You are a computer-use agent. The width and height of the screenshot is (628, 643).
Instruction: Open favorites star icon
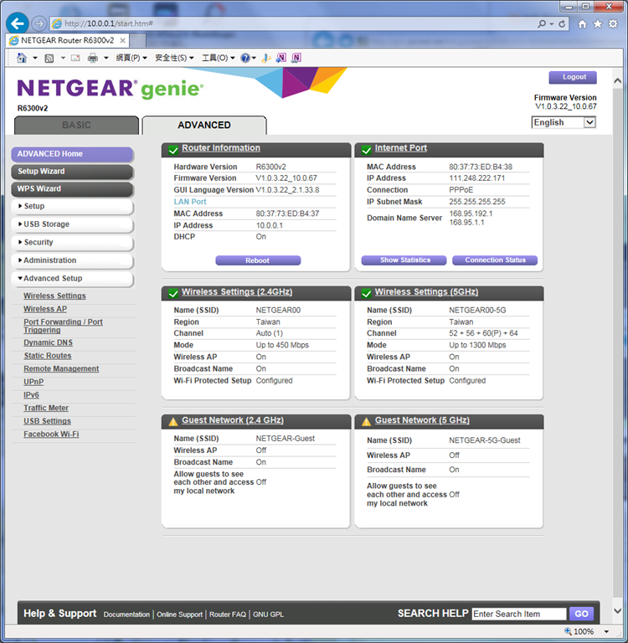[598, 23]
